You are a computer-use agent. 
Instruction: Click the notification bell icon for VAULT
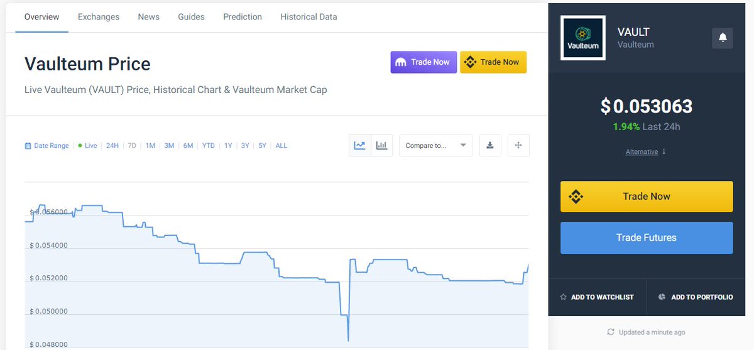723,38
